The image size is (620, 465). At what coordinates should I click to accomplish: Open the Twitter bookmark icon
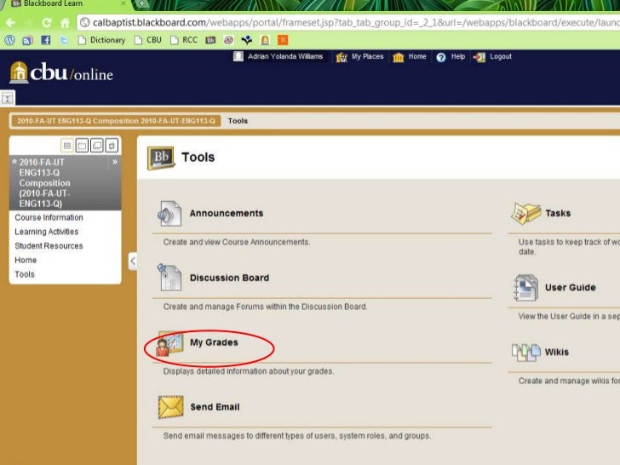64,40
